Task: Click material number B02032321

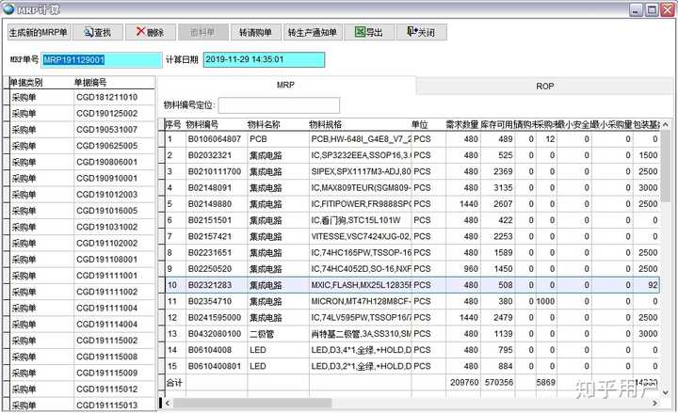Action: tap(210, 155)
